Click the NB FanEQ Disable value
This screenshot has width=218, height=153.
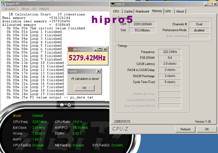78,145
